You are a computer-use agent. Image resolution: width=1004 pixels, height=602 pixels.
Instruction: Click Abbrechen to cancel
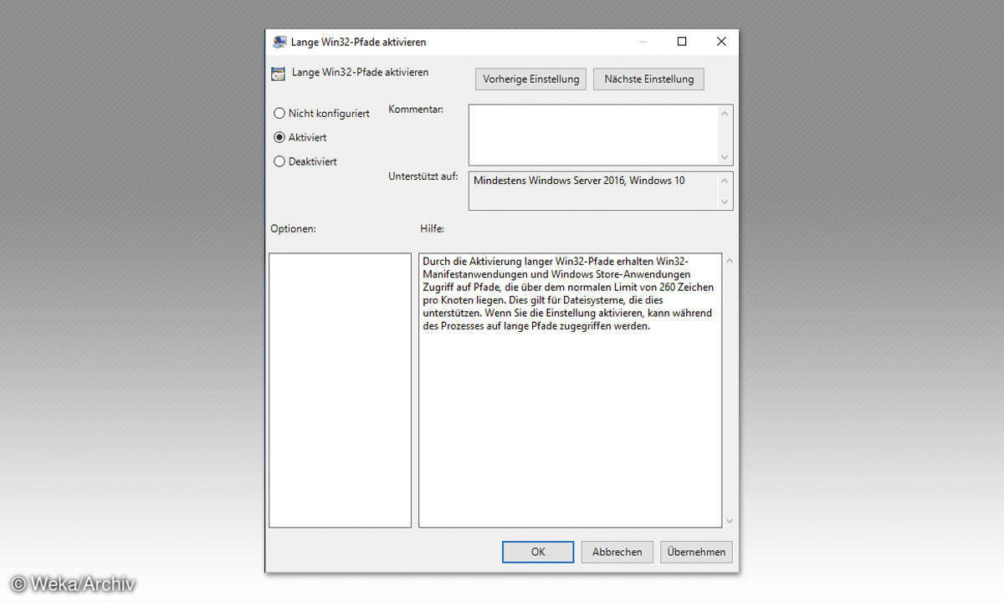coord(617,552)
